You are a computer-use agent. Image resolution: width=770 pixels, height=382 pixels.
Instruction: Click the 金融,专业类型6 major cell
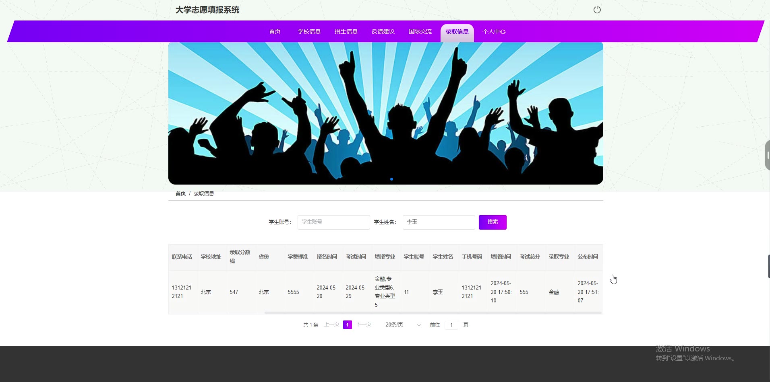pos(385,292)
